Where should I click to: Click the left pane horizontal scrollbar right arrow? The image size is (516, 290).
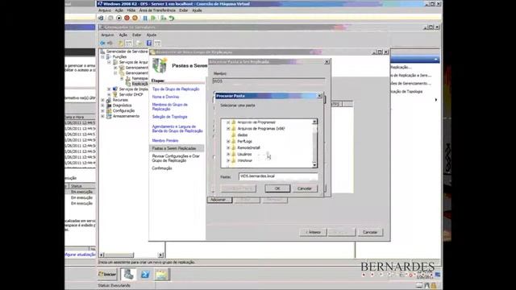(160, 255)
